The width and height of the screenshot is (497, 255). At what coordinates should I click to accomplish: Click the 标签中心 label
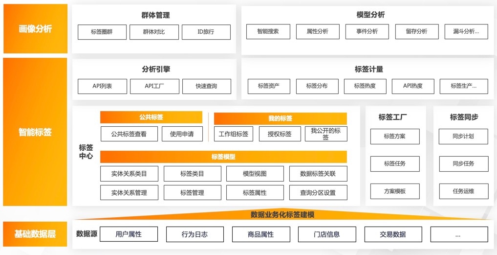tap(86, 152)
